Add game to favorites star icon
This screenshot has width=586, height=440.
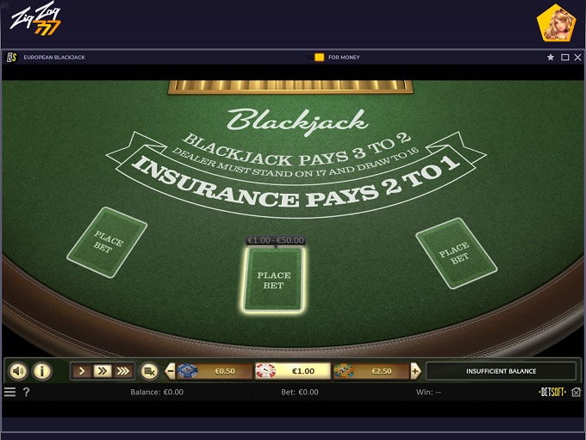coord(551,57)
